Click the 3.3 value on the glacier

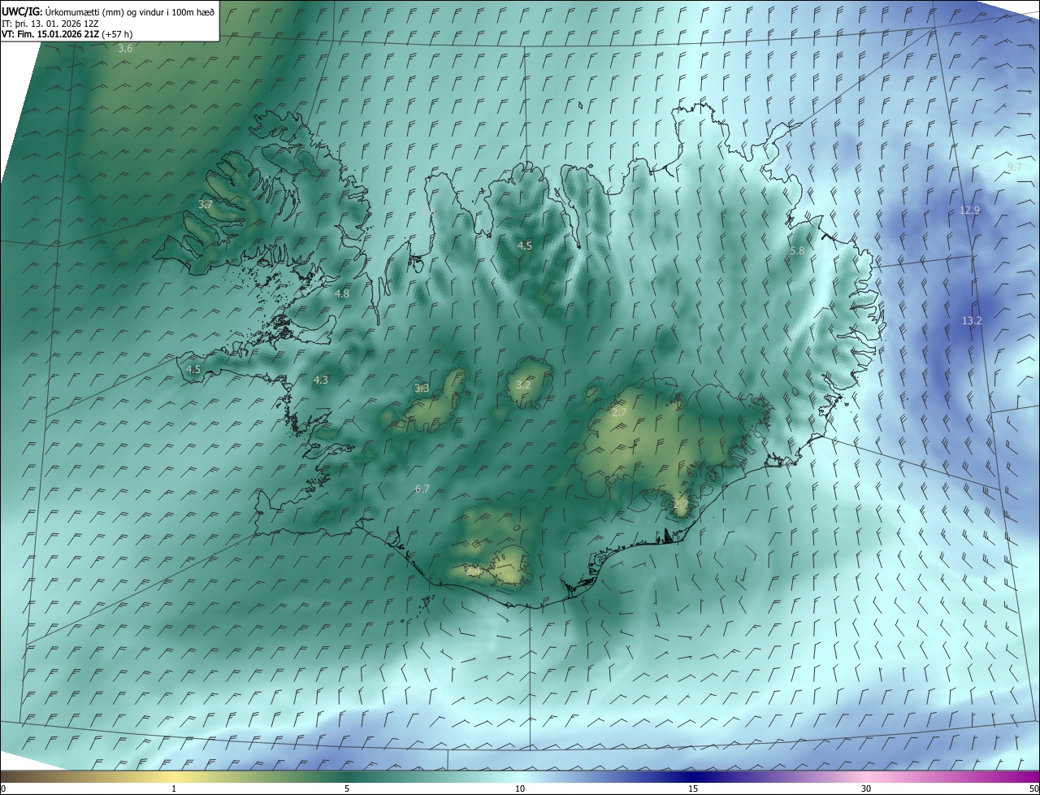(x=422, y=389)
